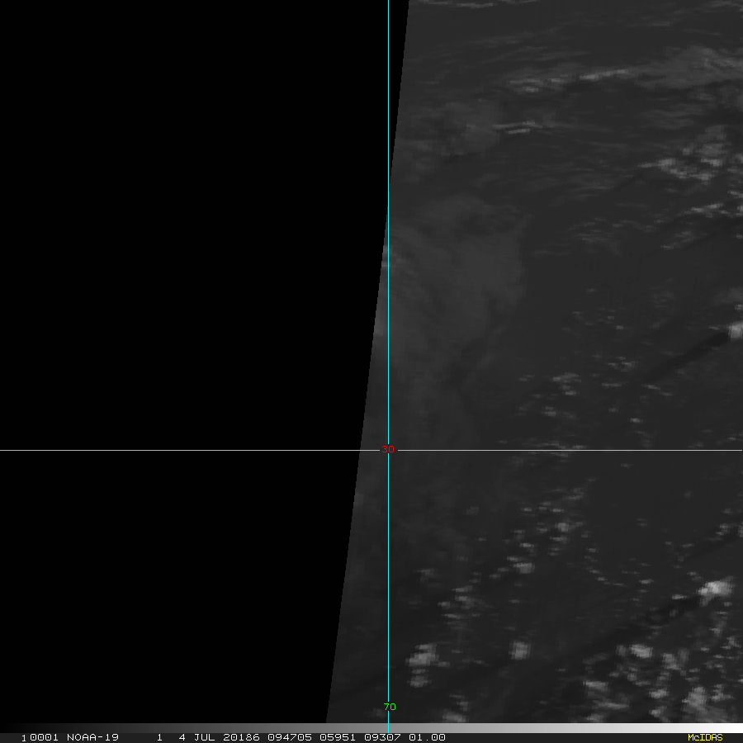
Task: Click the McIDAS label in status bar
Action: (704, 737)
